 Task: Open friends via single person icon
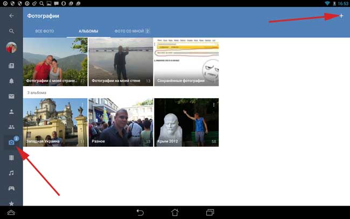tap(11, 112)
